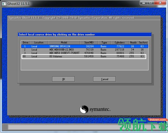
Task: Select drive 1 SAMSUNG SP0411N row
Action: point(85,46)
